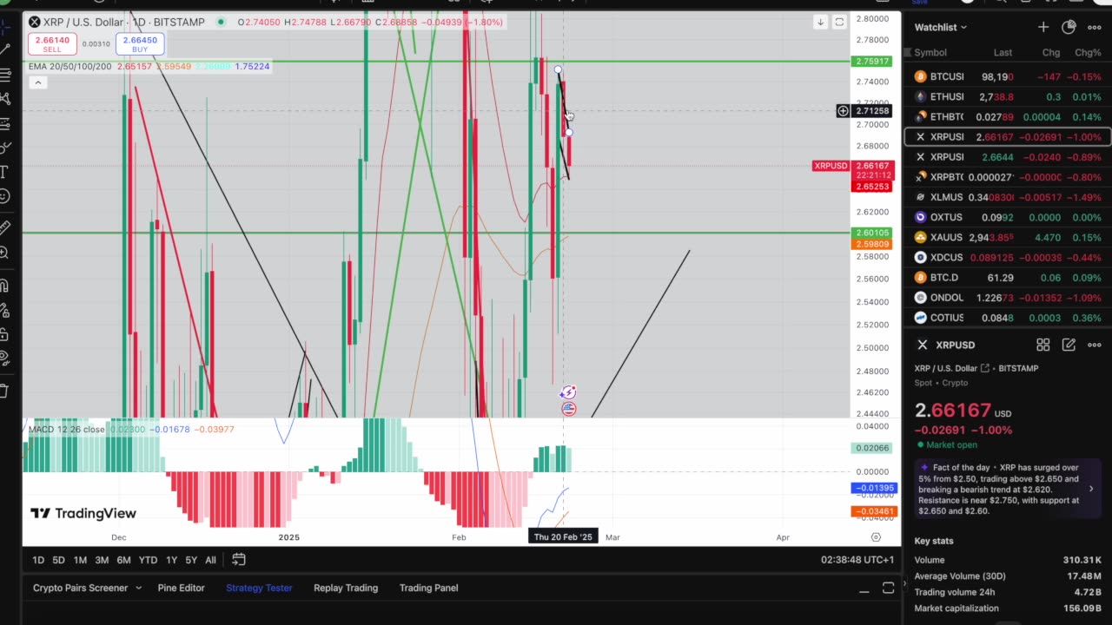The width and height of the screenshot is (1112, 625).
Task: Click the SELL 2.66140 button
Action: pos(51,43)
